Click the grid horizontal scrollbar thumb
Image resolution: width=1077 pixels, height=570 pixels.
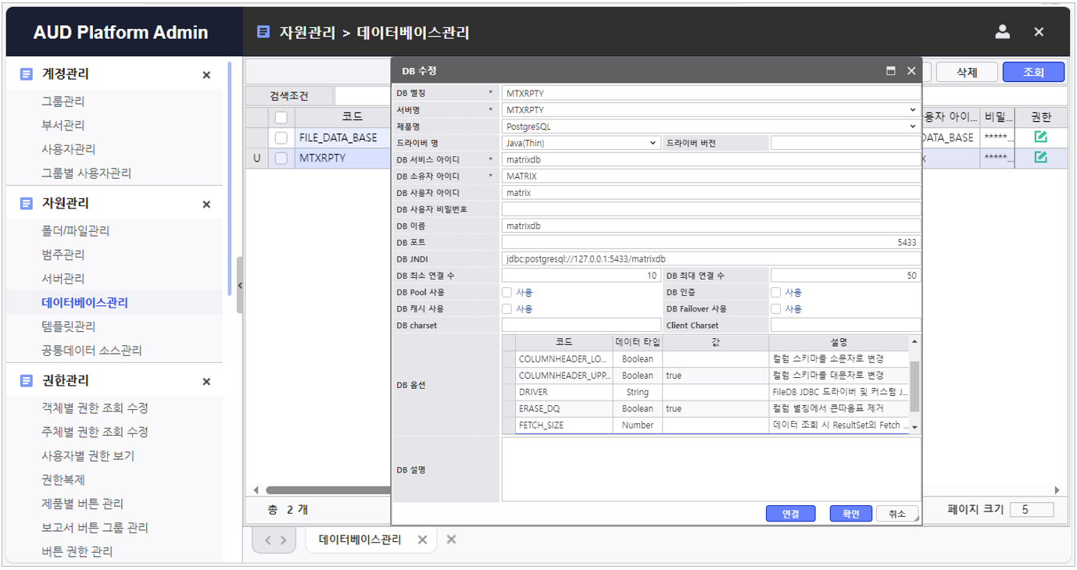click(x=328, y=490)
